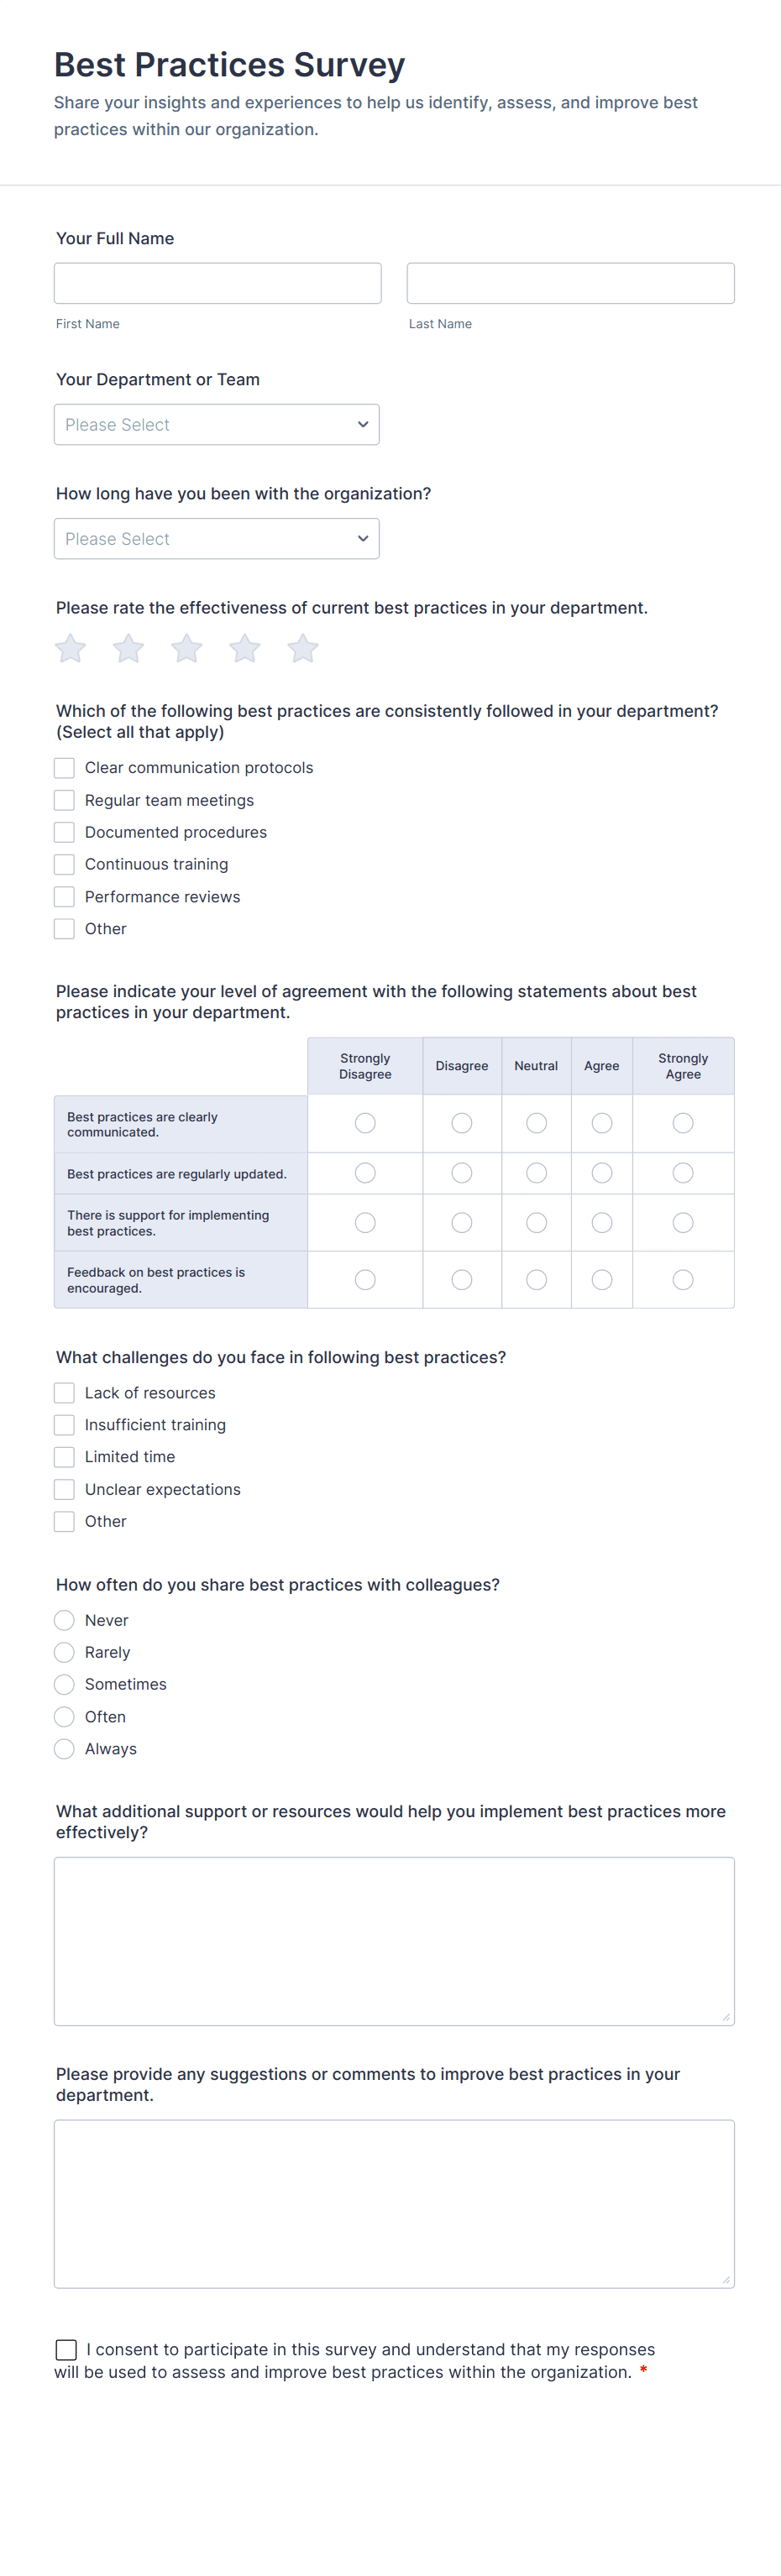
Task: Tick the Documented procedures checkbox
Action: click(65, 832)
